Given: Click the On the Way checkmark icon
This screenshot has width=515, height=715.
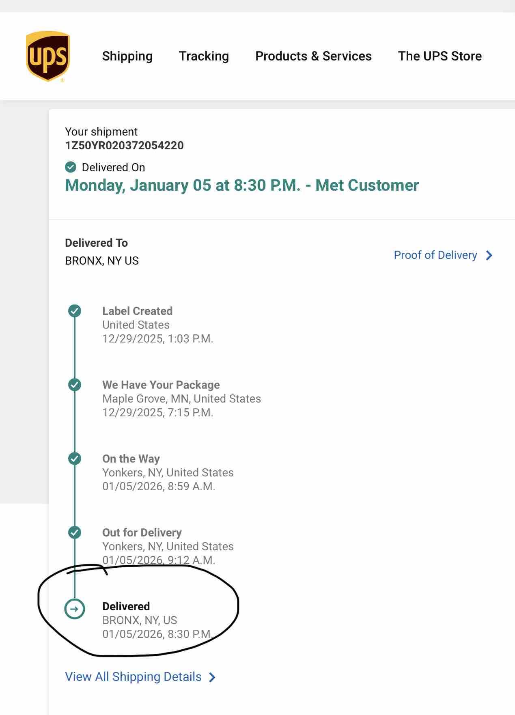Looking at the screenshot, I should pos(75,459).
